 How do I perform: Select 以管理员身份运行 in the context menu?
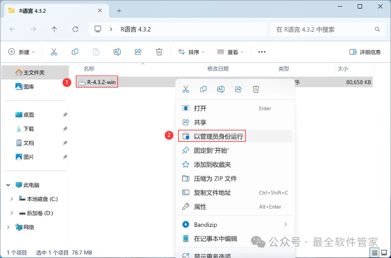pos(235,136)
